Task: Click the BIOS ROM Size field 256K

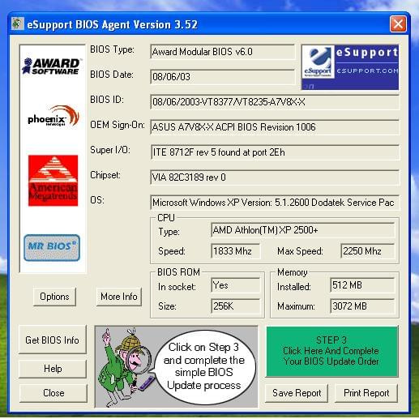Action: [x=235, y=306]
